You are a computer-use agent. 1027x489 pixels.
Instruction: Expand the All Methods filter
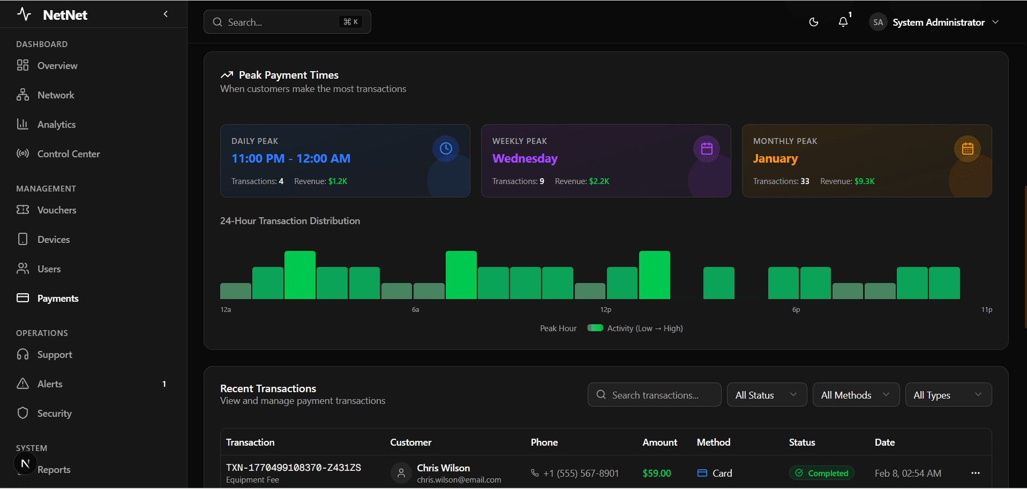(x=855, y=394)
